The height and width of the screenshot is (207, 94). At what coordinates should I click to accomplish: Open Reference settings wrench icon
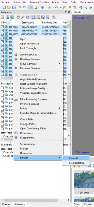coord(54,17)
